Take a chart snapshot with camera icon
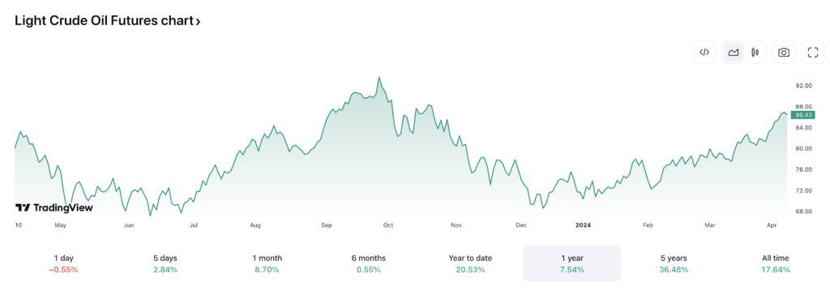 point(784,53)
